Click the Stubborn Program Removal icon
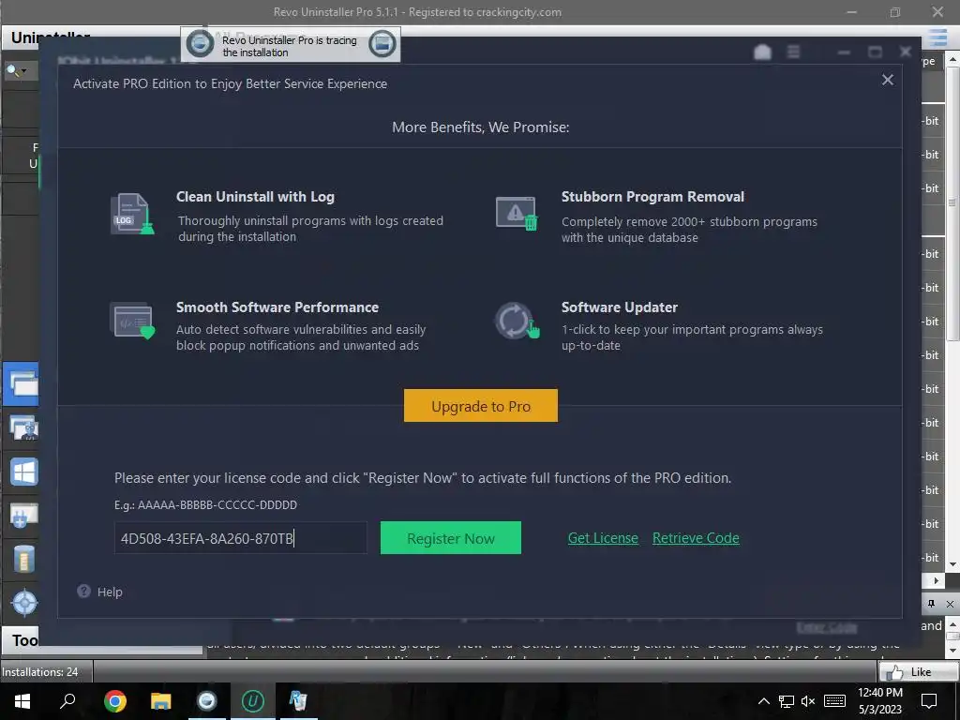 point(517,214)
